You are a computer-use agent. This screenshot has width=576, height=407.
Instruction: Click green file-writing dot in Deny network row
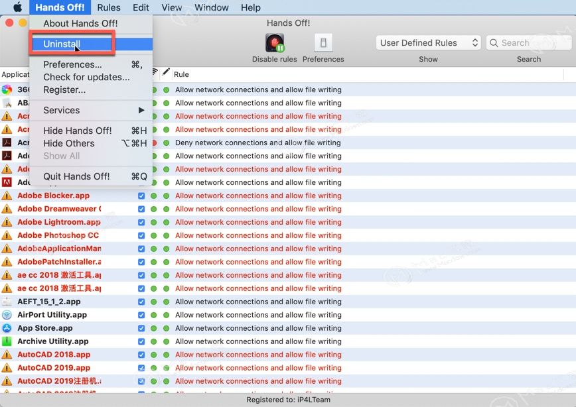click(166, 143)
